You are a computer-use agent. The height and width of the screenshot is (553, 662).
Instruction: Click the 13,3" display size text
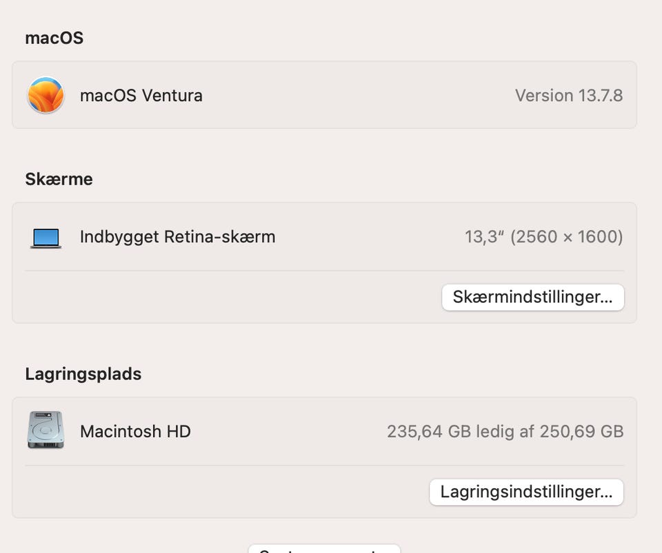pos(484,237)
